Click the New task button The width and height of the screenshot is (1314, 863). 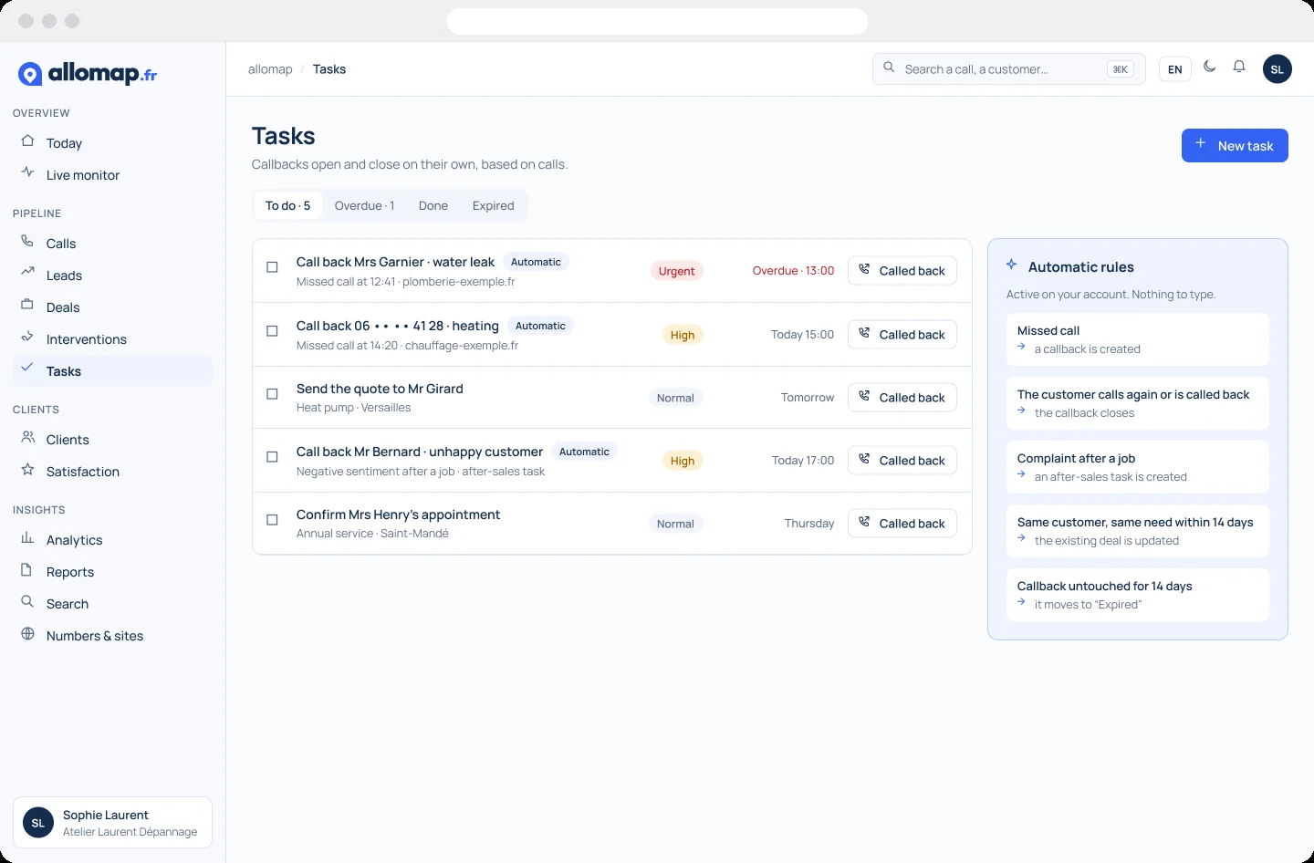(1235, 146)
